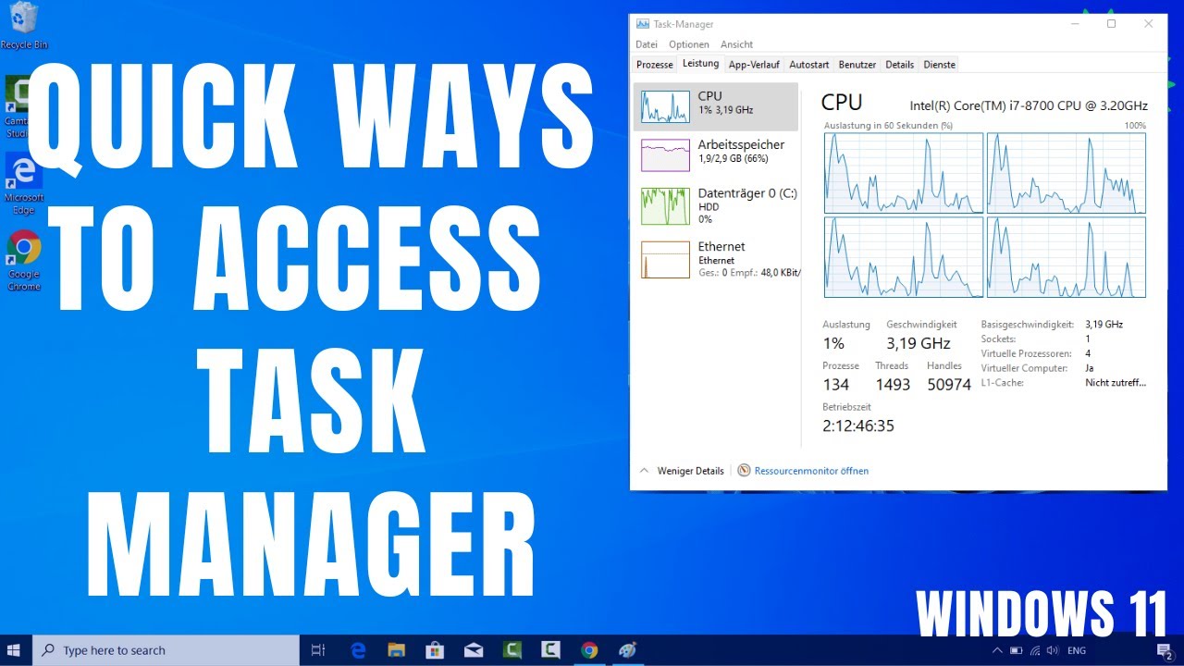Open battery status tray icon
1184x666 pixels.
1016,651
